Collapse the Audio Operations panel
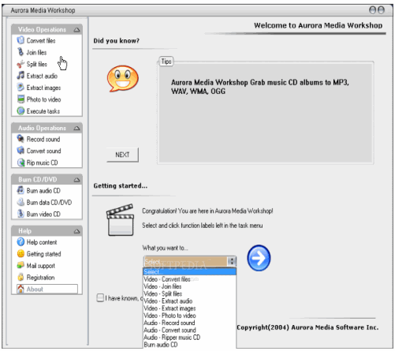Screen dimensions: 395x351 (x=76, y=129)
